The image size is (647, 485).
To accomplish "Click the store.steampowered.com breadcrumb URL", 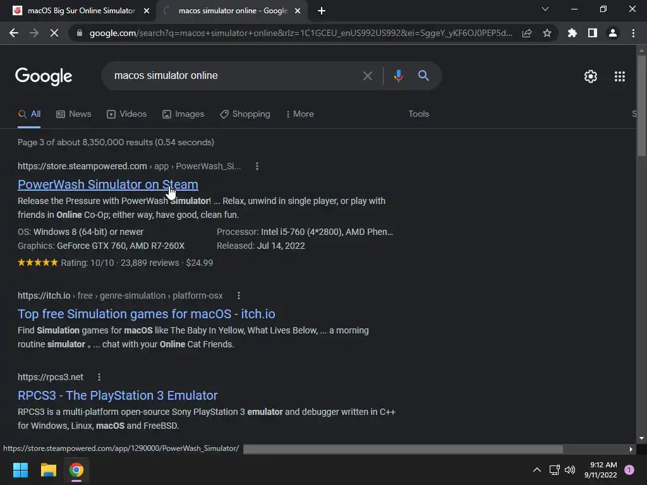I will 129,166.
